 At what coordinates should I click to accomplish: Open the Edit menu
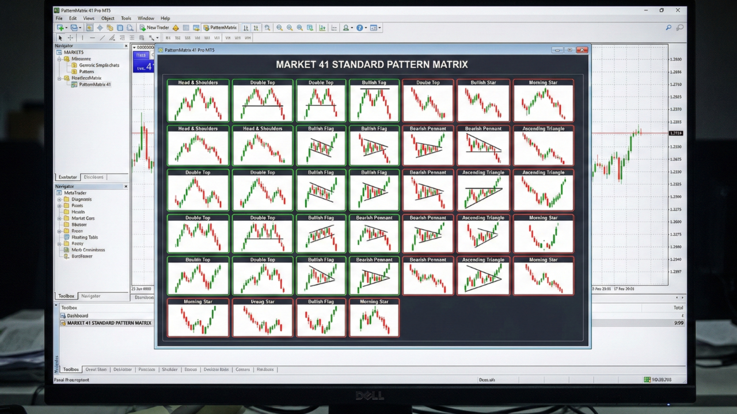(73, 18)
